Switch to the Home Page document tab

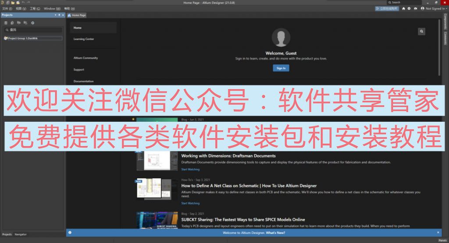pos(76,15)
